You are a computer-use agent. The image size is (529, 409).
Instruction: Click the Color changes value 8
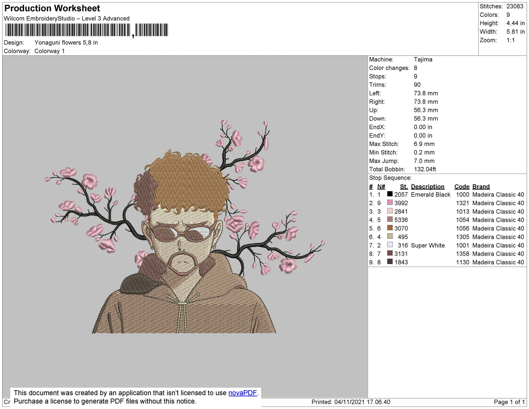pos(416,68)
